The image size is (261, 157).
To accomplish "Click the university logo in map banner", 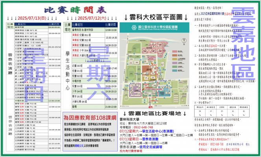I will coord(134,27).
